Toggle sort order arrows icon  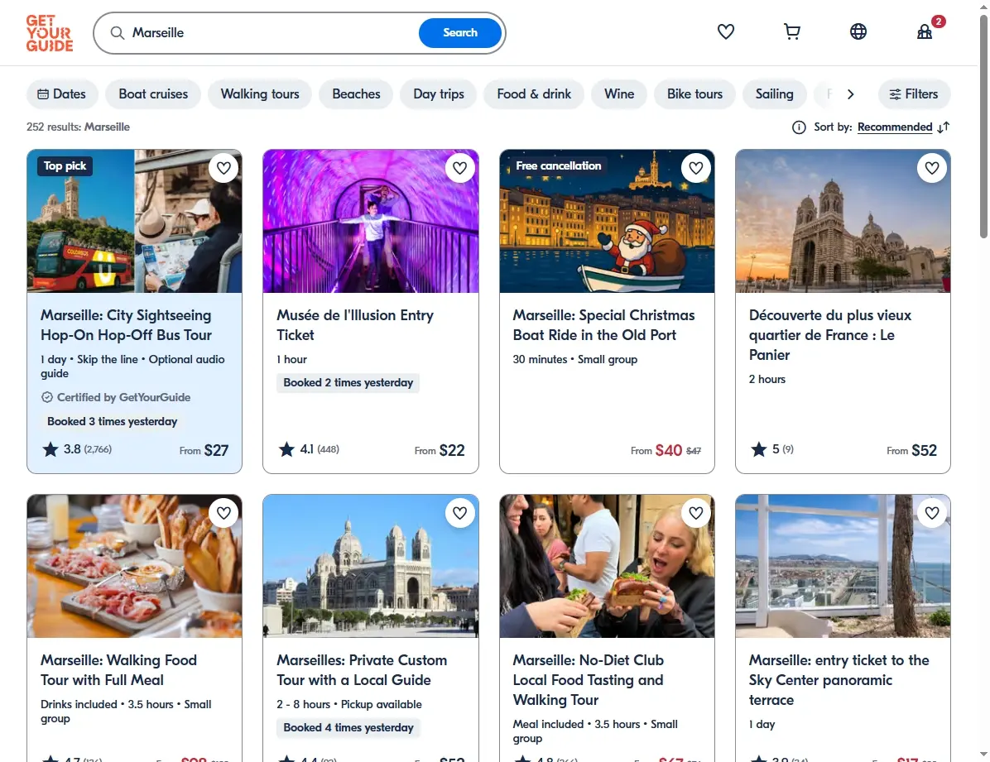click(944, 127)
